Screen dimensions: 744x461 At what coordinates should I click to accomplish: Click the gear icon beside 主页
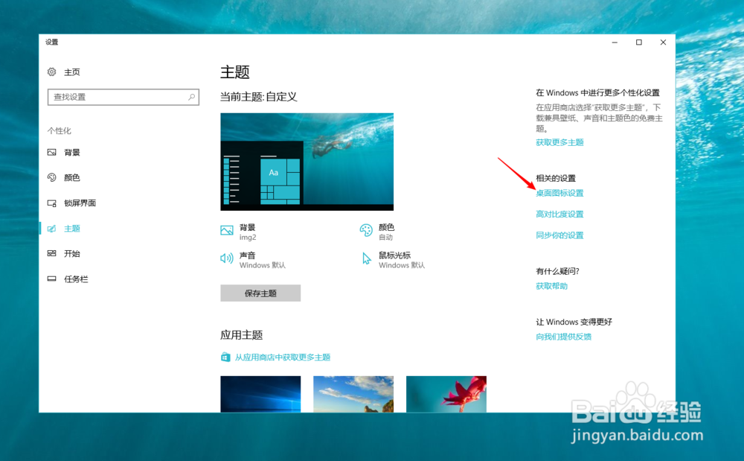[52, 71]
